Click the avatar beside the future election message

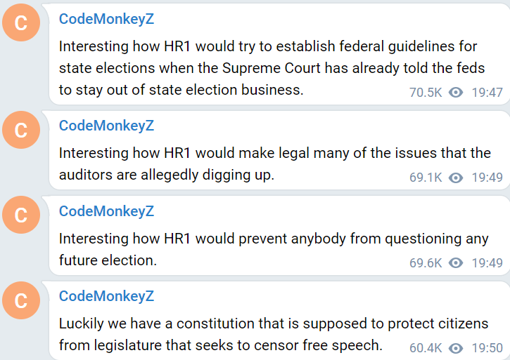click(x=21, y=215)
